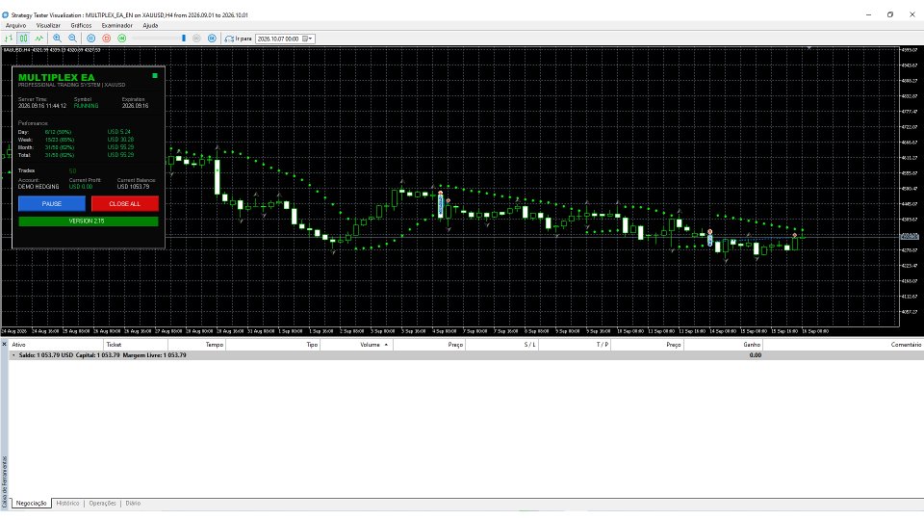Viewport: 924px width, 520px height.
Task: Restore down the Strategy Tester window
Action: 889,14
